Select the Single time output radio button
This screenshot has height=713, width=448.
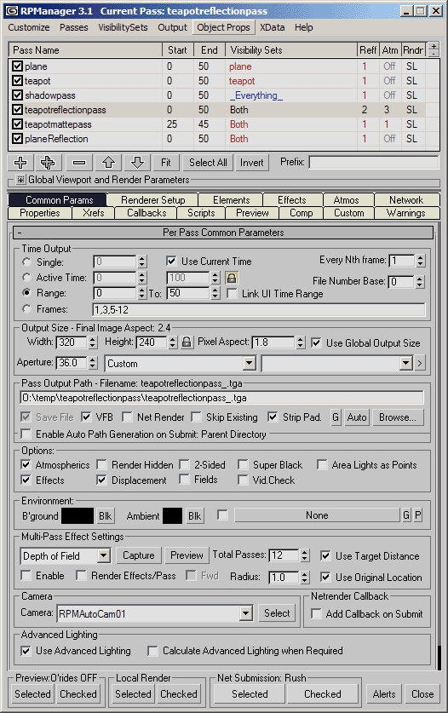coord(27,262)
